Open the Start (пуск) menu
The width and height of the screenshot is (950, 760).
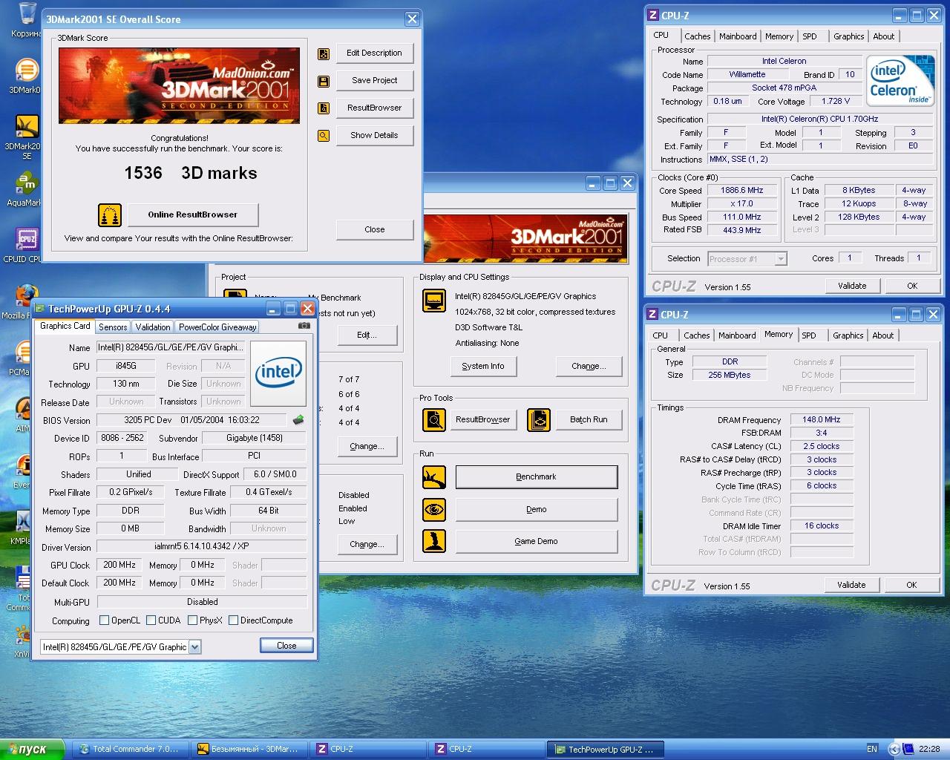point(33,750)
